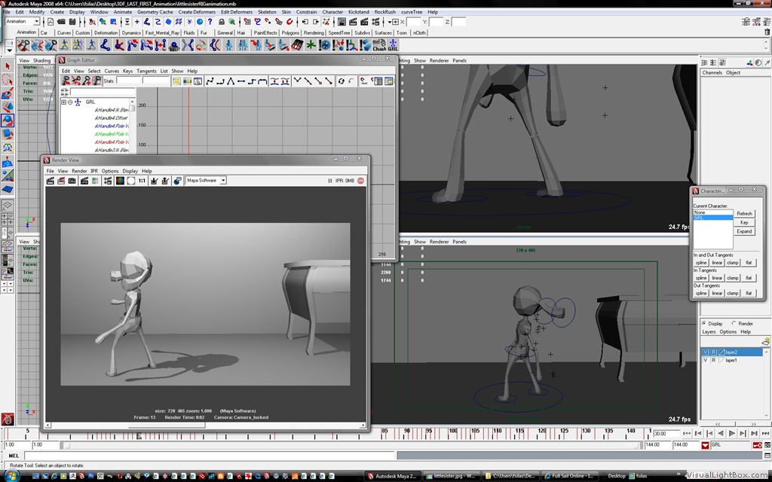This screenshot has height=482, width=772.
Task: Switch to the Scale tool
Action: pyautogui.click(x=8, y=134)
